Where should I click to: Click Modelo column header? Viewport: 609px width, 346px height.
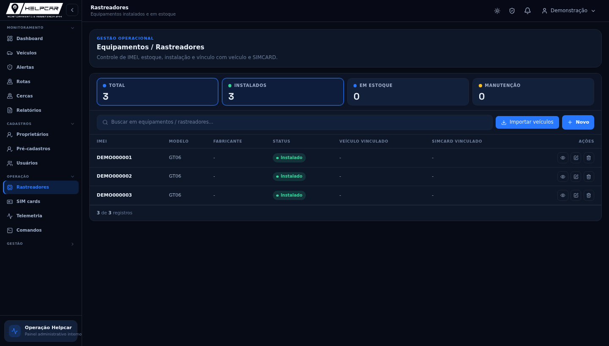coord(179,141)
